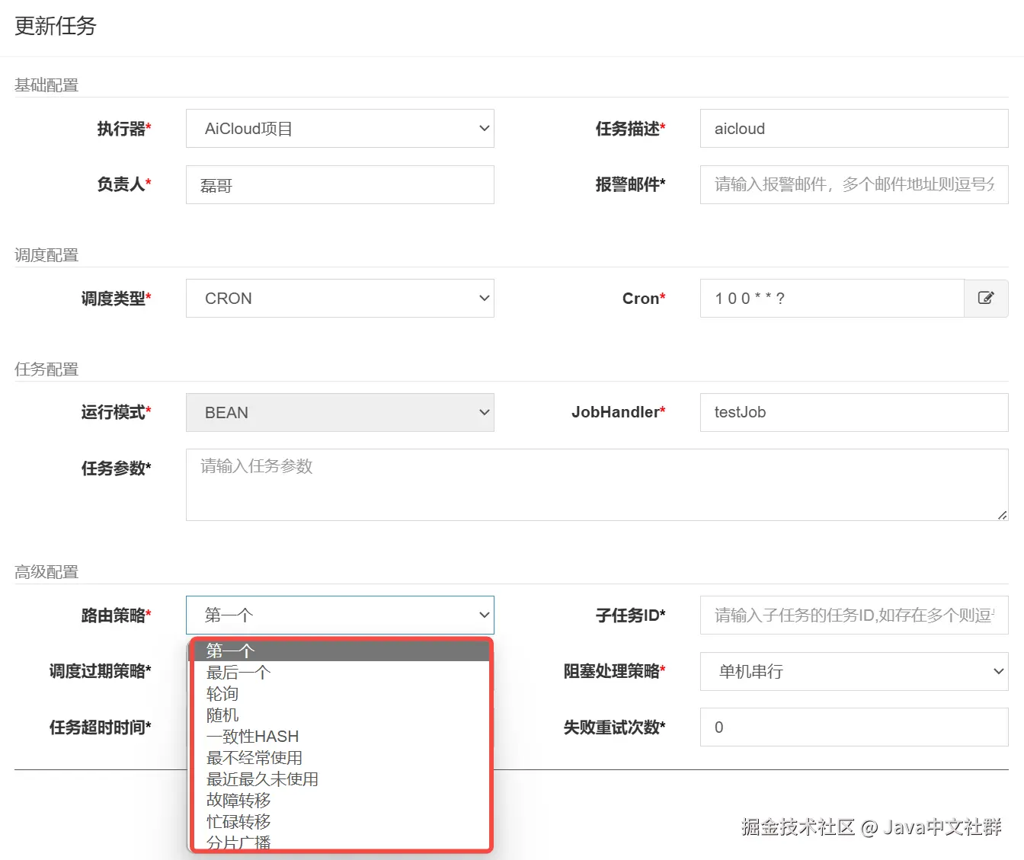Choose 故障转移 routing option

pos(340,801)
